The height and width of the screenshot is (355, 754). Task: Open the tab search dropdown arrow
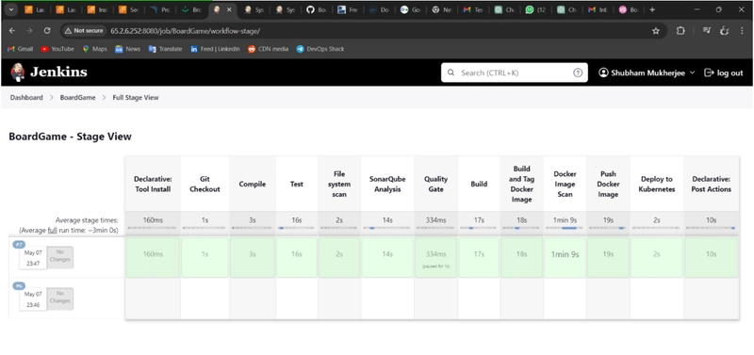pos(10,9)
